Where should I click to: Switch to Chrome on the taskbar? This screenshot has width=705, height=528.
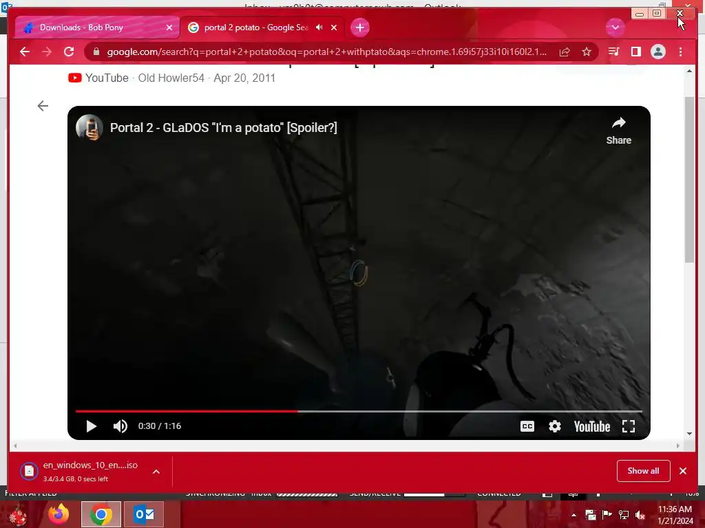pos(101,514)
